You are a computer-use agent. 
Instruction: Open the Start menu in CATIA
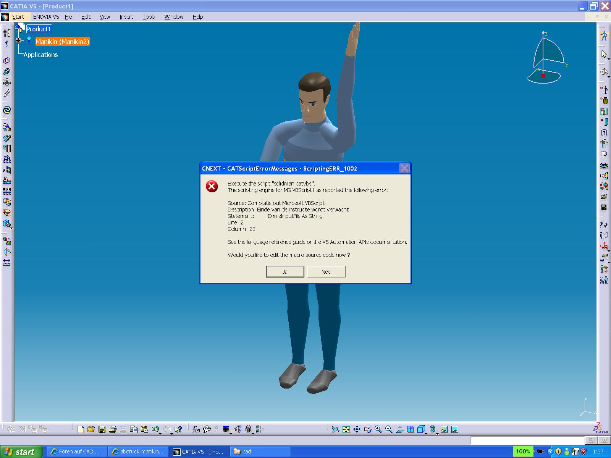tap(18, 17)
